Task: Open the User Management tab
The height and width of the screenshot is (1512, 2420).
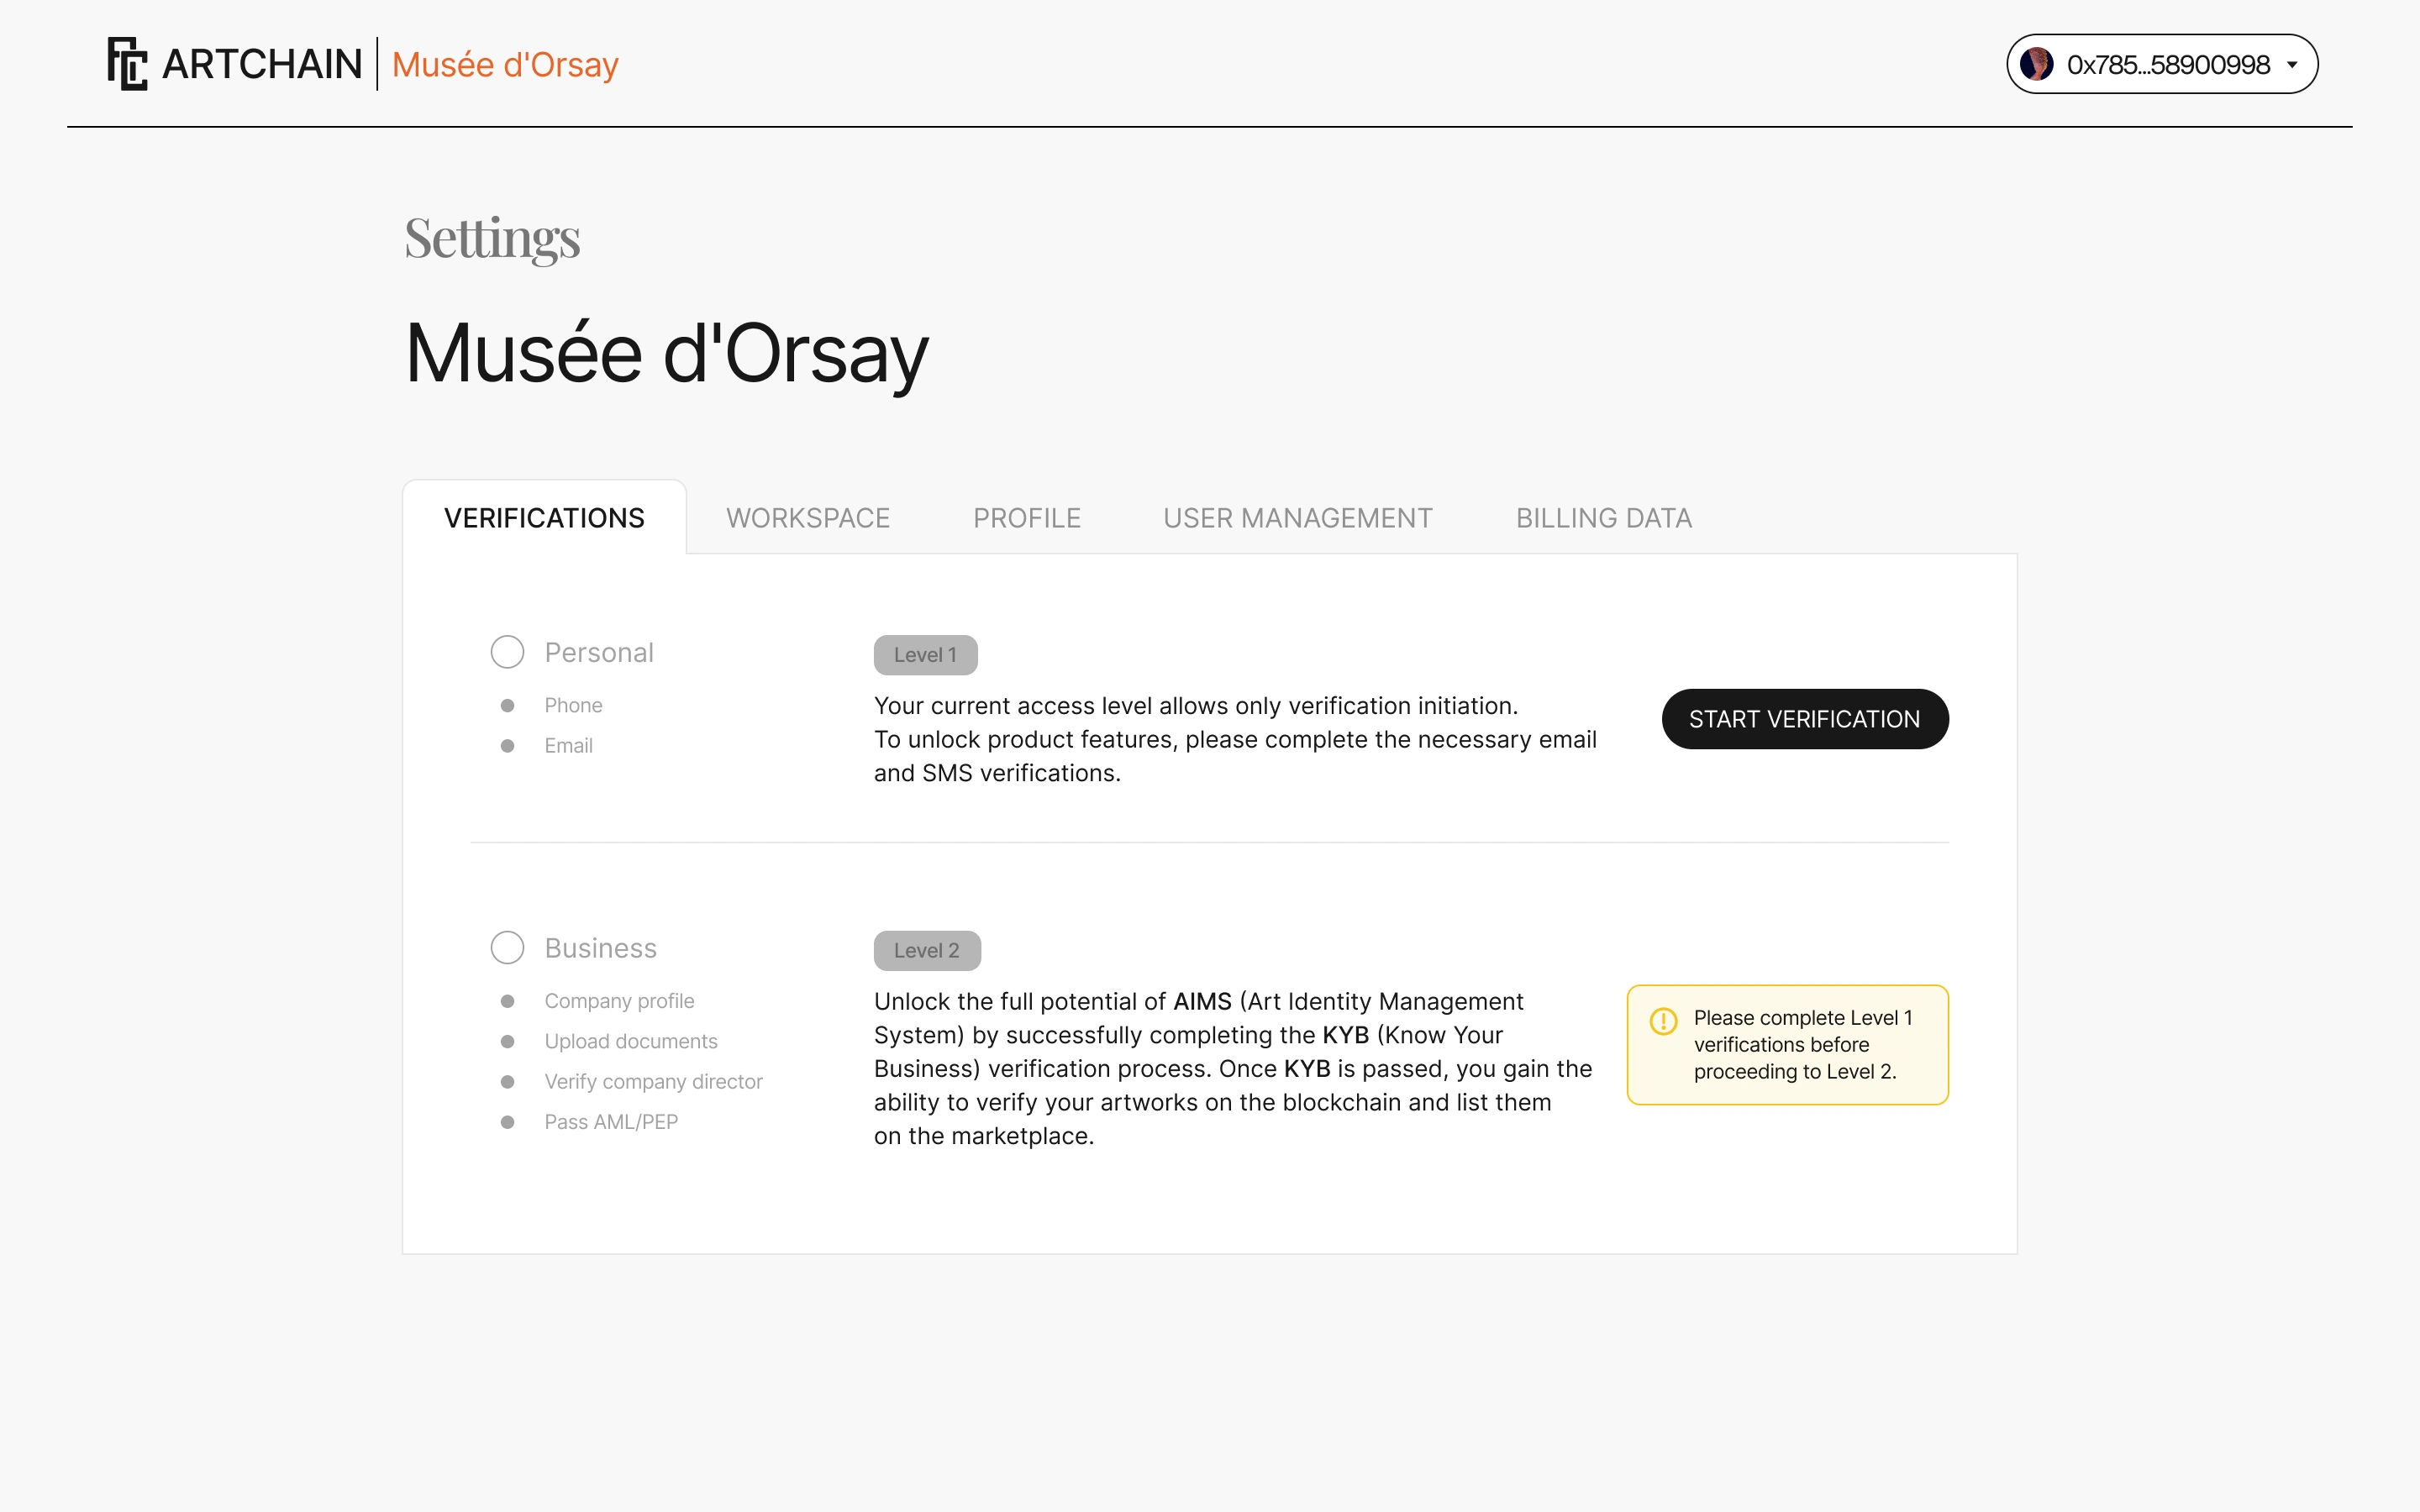Action: (1298, 518)
